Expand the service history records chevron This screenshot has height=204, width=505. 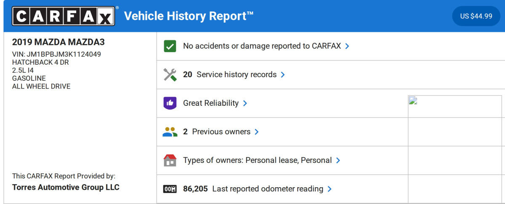[x=283, y=75]
